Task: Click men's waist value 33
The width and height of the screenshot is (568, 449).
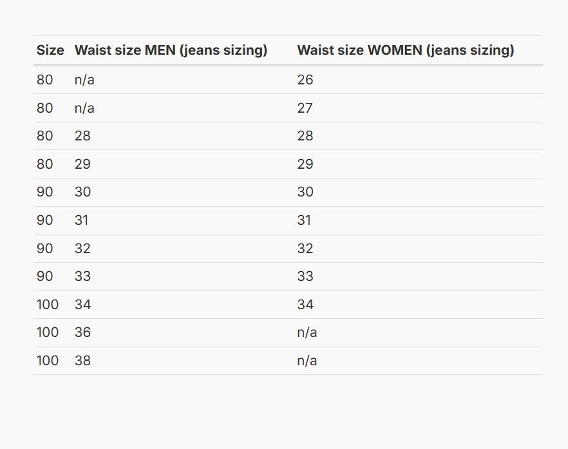Action: click(82, 276)
